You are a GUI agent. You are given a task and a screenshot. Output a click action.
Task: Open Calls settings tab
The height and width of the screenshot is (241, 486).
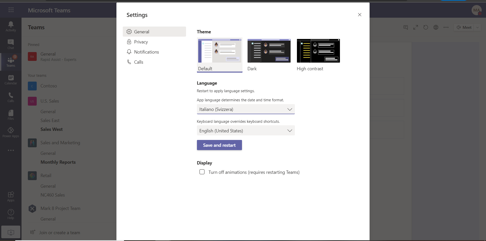(154, 62)
